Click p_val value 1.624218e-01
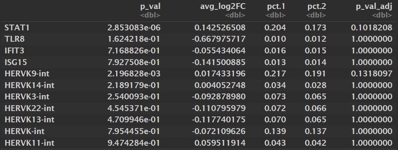 [x=134, y=39]
